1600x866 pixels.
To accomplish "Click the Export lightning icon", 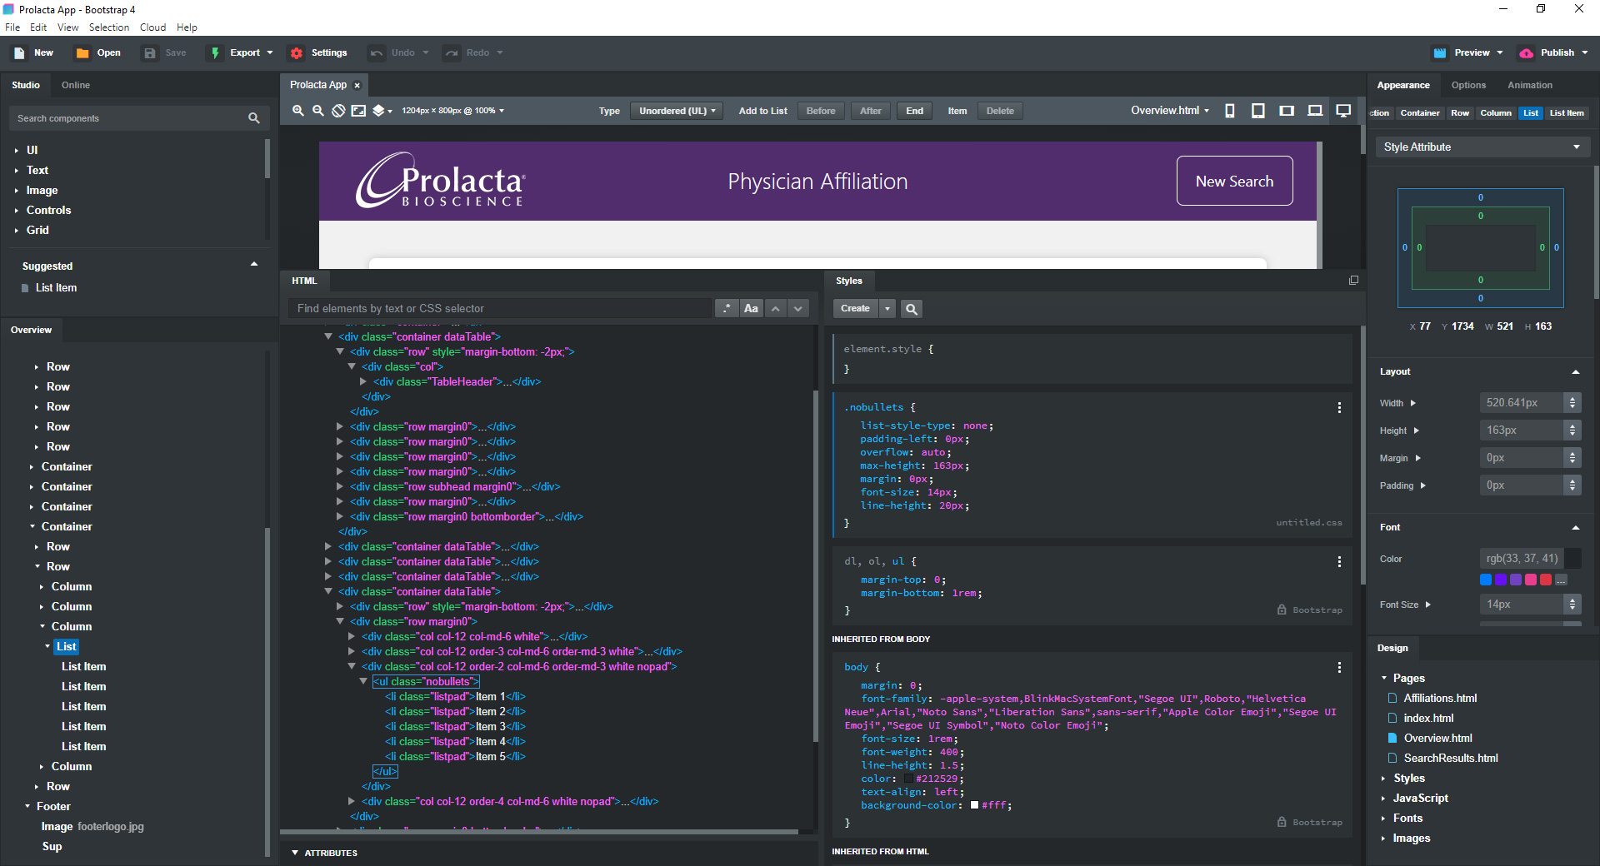I will [215, 52].
